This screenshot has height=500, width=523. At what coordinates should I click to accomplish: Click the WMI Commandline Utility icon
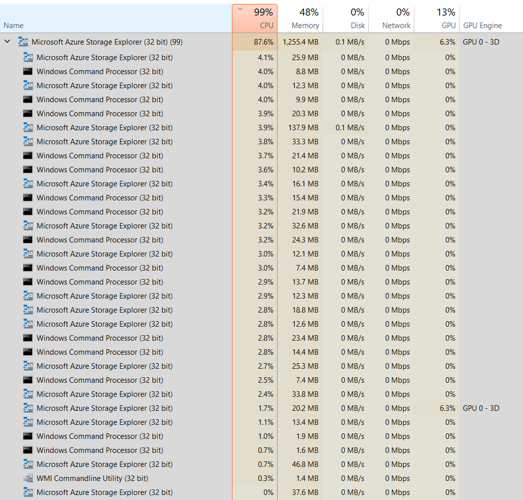28,478
